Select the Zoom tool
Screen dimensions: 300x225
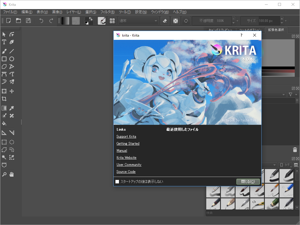(4, 174)
